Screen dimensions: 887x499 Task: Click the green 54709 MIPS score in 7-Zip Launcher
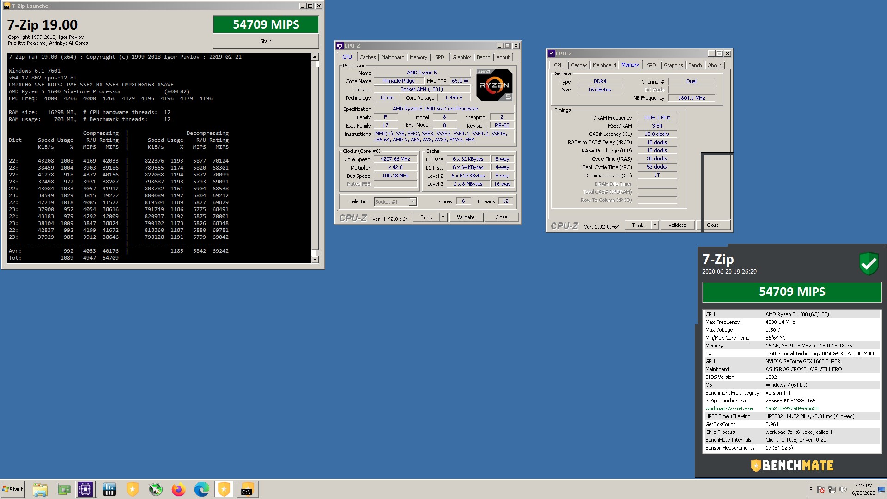(266, 24)
